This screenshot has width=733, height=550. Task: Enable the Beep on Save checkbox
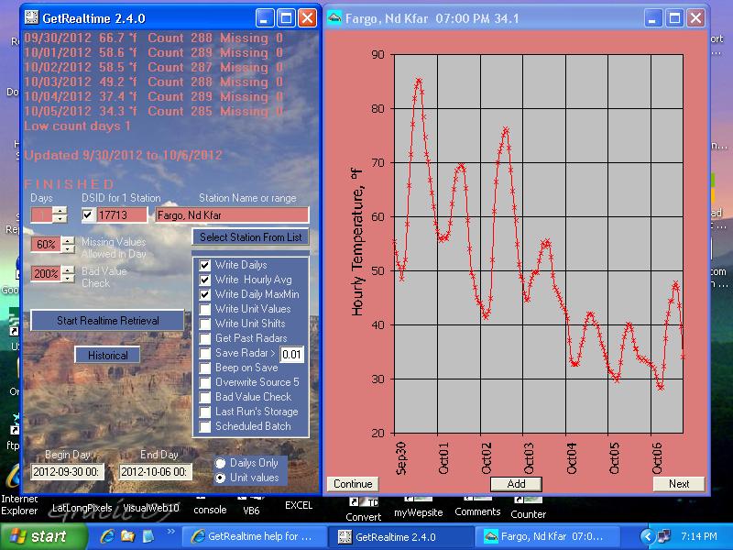click(205, 368)
